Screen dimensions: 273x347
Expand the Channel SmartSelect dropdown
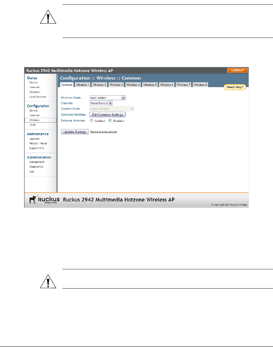click(101, 103)
